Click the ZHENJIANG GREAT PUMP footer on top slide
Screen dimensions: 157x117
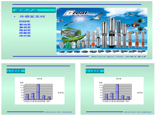pyautogui.click(x=118, y=57)
